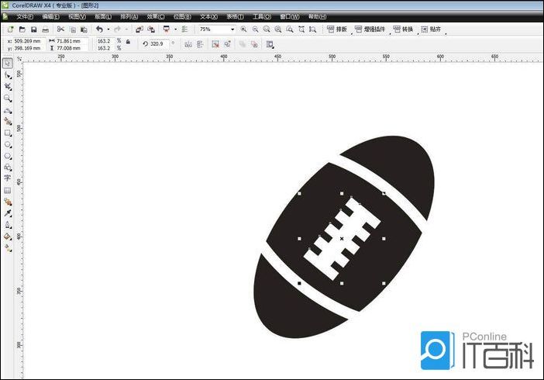Select the Ellipse tool in the toolbox
Screen dimensions: 544x380
[7, 144]
